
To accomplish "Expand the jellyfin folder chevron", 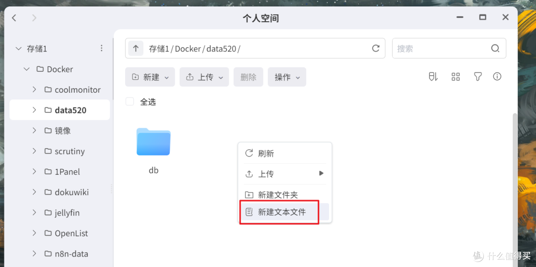I will pos(34,213).
